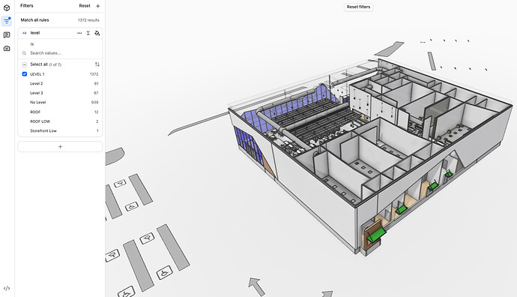517x297 pixels.
Task: Uncheck the LEVEL 1 checkbox
Action: [25, 74]
